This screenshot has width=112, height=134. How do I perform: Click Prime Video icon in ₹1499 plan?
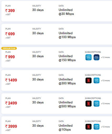click(97, 80)
